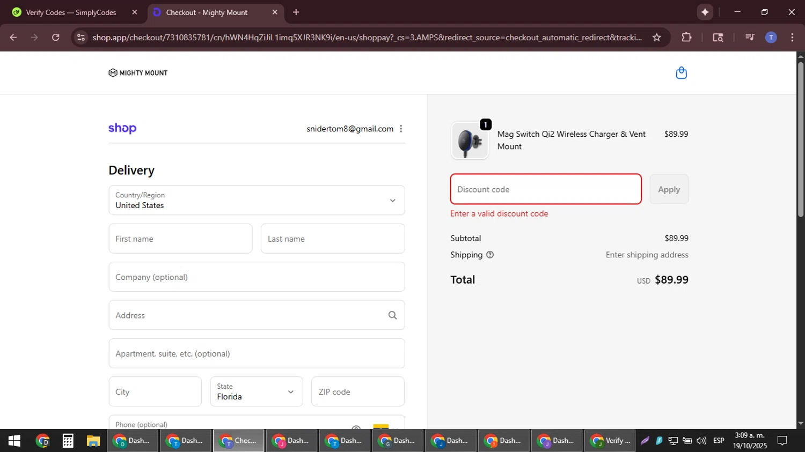
Task: Switch to the Checkout taskbar Chrome window
Action: [238, 441]
